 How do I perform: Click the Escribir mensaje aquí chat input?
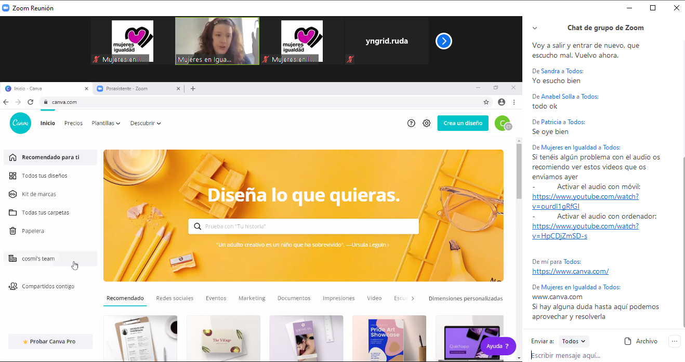pos(603,356)
